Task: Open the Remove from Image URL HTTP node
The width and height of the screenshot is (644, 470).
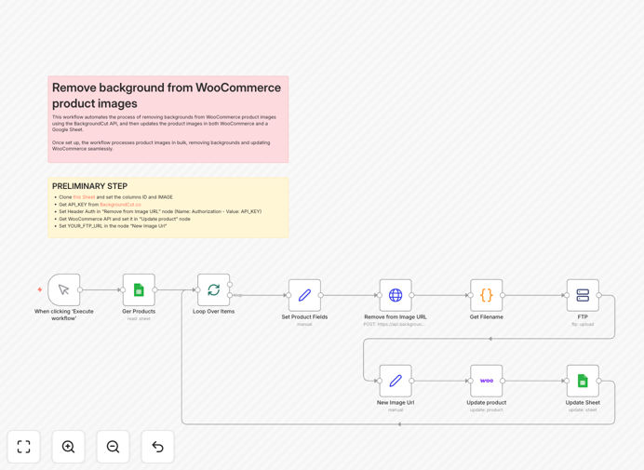Action: coord(396,295)
